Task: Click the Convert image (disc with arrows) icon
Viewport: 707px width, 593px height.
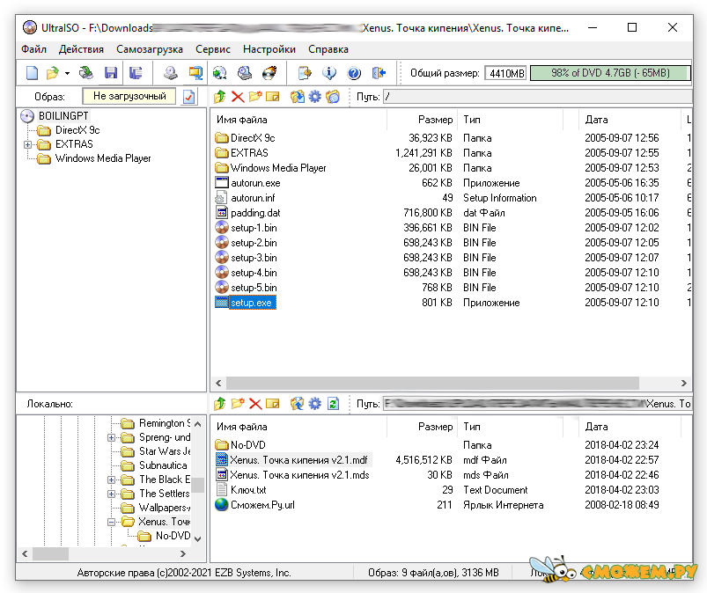Action: click(220, 72)
